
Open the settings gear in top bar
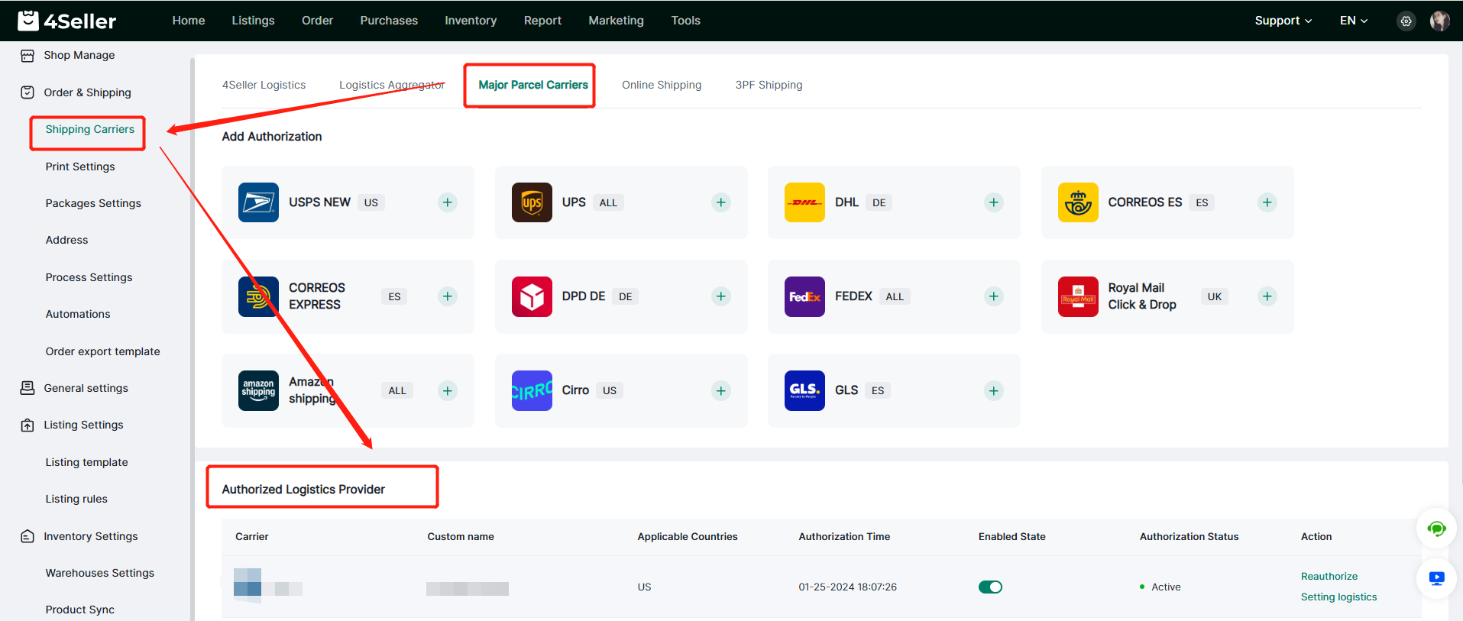(1406, 21)
